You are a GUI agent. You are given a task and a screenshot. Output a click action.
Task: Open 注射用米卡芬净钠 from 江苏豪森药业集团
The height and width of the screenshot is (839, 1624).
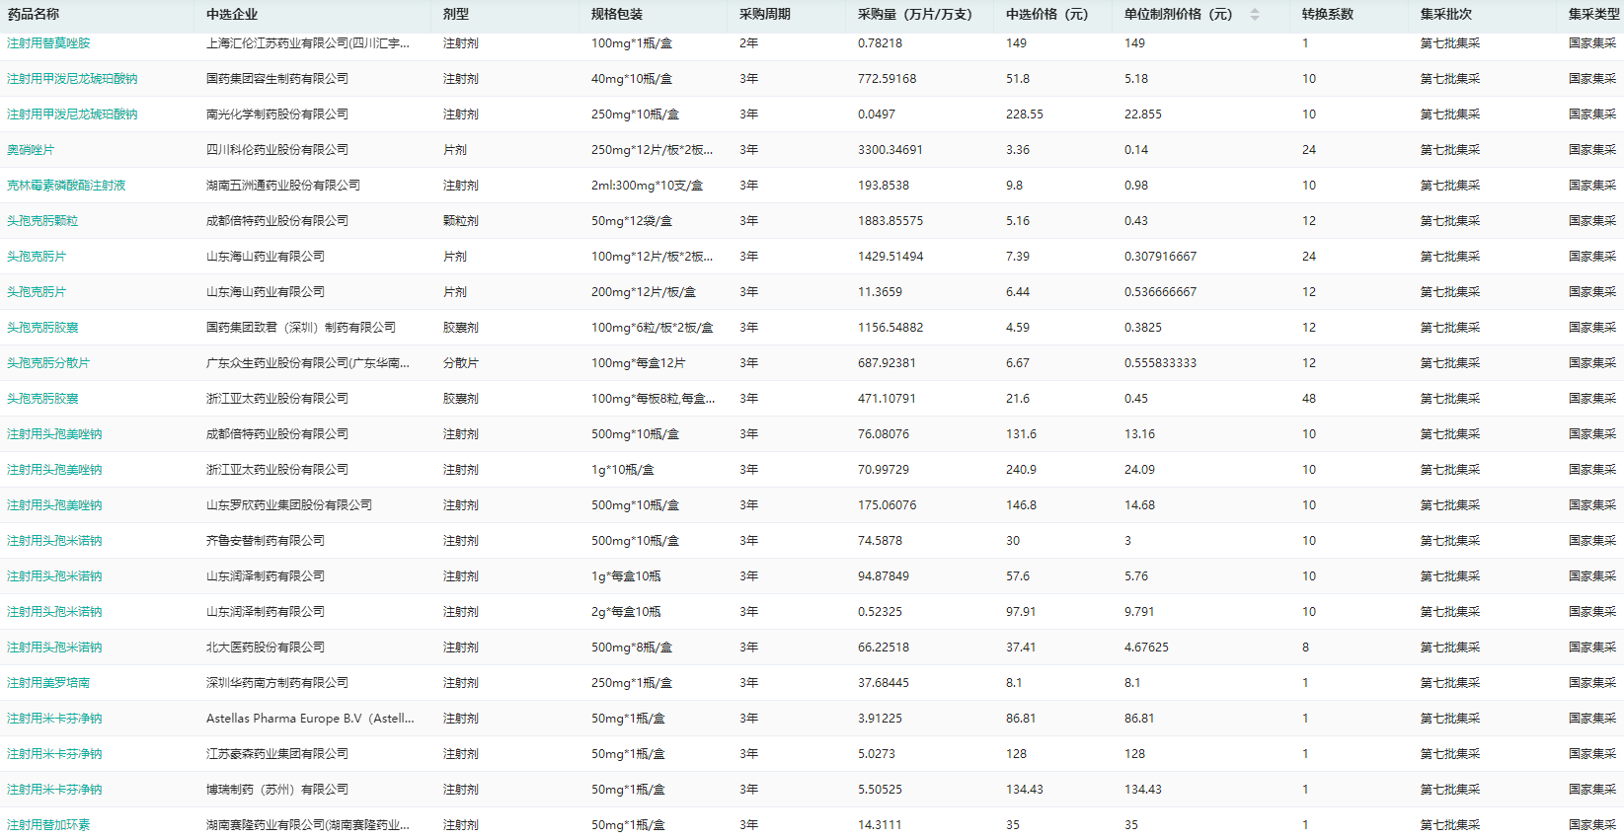point(54,754)
